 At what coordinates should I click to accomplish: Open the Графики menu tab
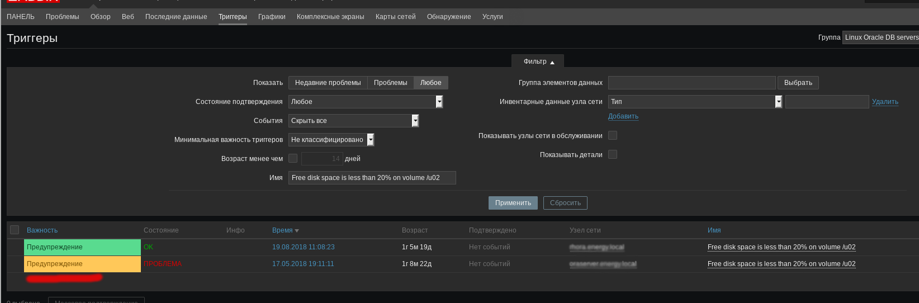point(272,17)
